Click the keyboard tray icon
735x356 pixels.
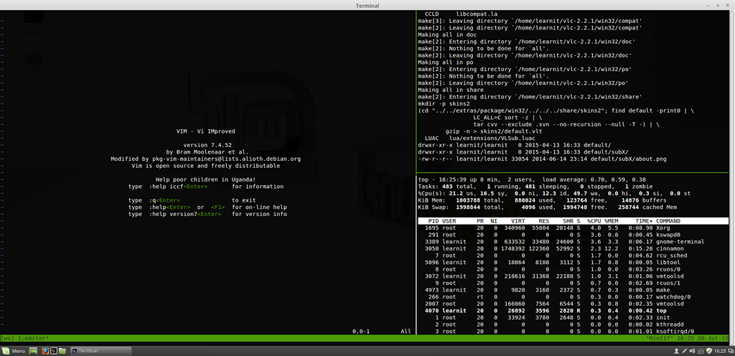tap(701, 351)
